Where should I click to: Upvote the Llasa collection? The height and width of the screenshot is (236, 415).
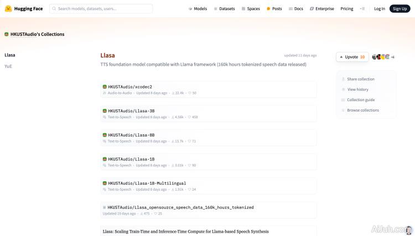352,57
